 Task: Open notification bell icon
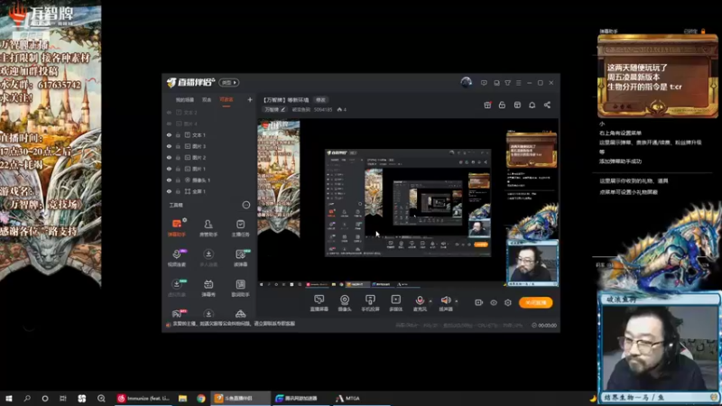pos(532,105)
